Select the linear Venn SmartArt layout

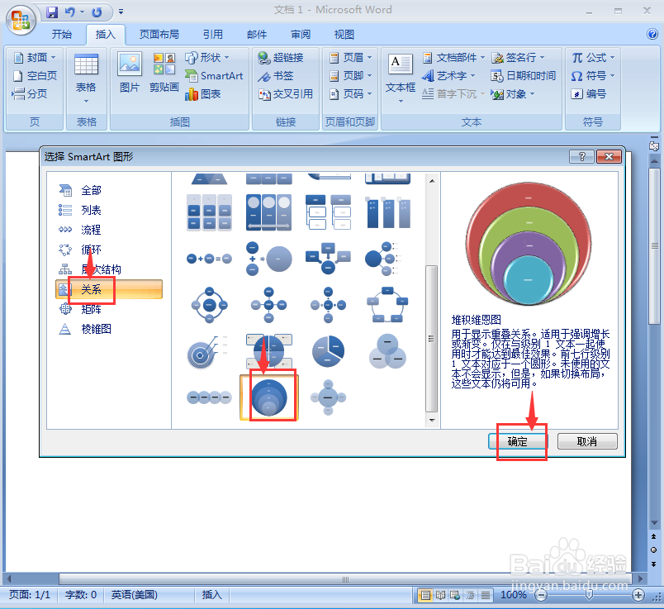[209, 397]
